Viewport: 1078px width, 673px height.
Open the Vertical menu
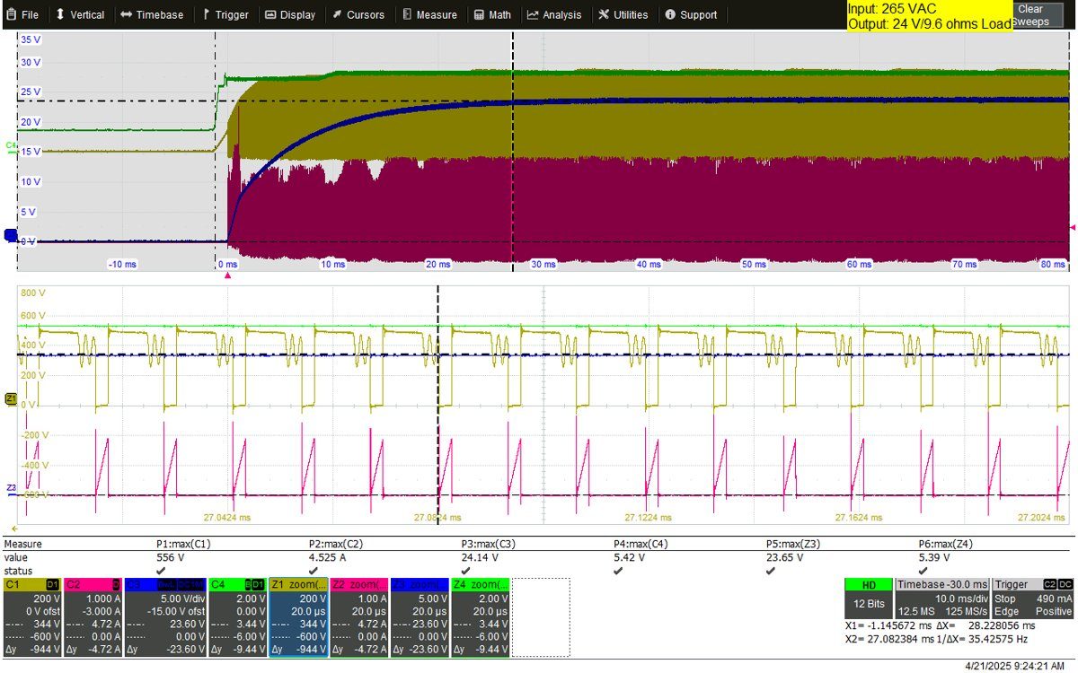tap(80, 14)
